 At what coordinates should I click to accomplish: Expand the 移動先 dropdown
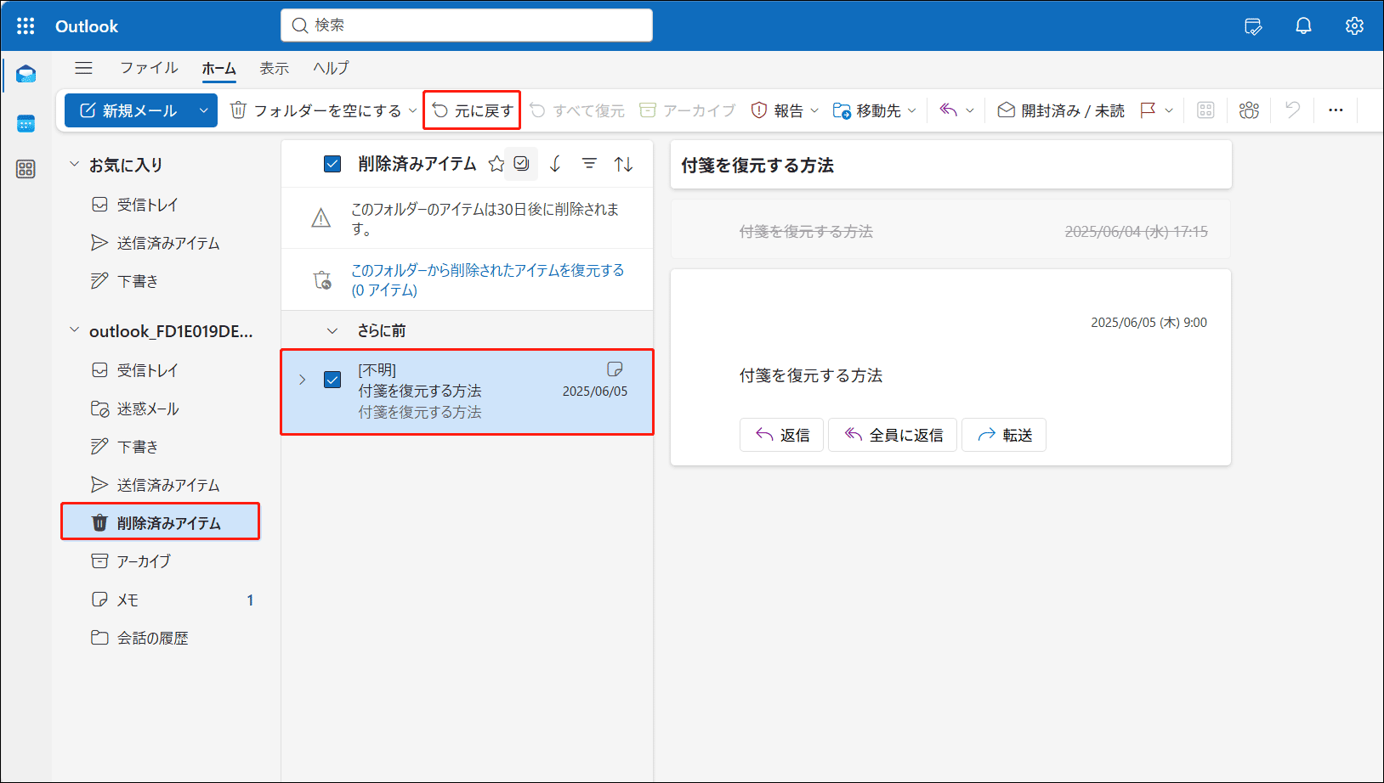pos(912,110)
